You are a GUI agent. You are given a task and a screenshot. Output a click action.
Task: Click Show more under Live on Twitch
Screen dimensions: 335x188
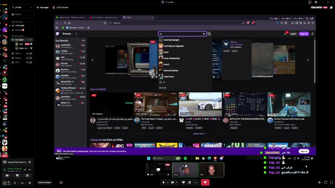click(x=200, y=134)
